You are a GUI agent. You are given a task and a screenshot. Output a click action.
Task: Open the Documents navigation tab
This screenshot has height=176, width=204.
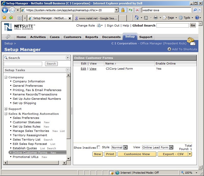[x=111, y=37]
